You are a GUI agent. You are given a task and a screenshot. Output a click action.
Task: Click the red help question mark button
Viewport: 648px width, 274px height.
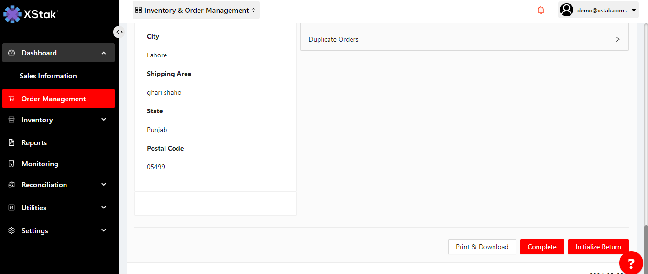[631, 263]
